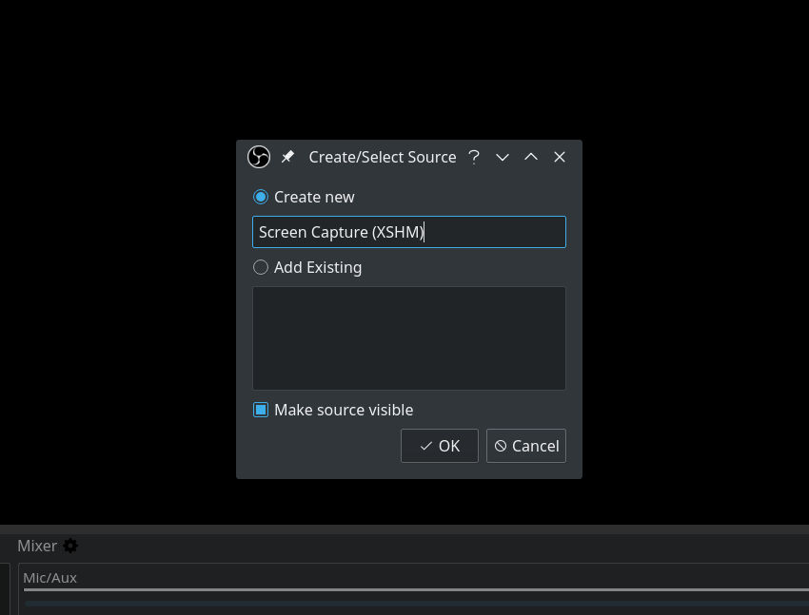Click the slash icon on the Cancel button
This screenshot has height=615, width=809.
click(x=500, y=445)
